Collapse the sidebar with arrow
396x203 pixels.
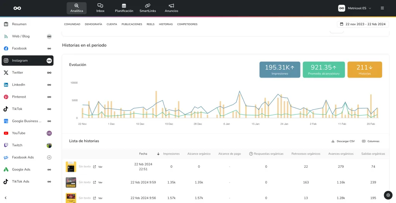coord(5,198)
